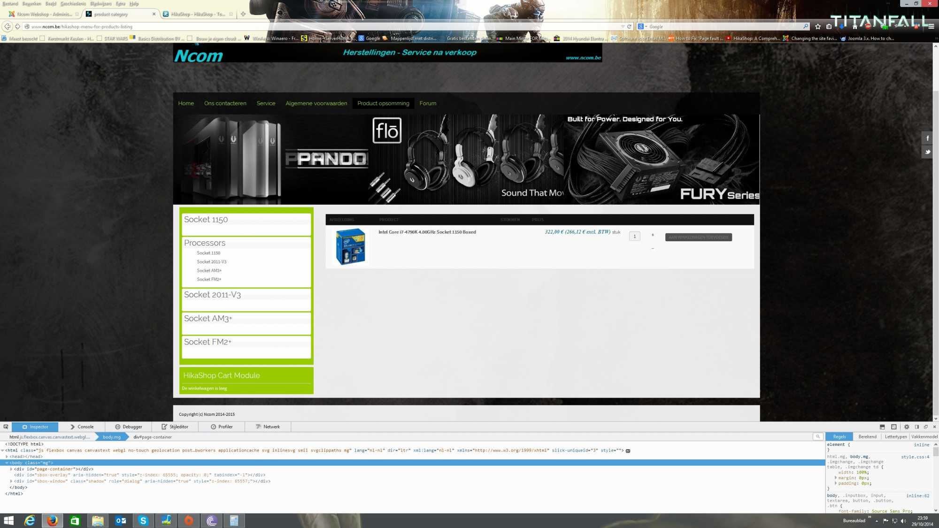Image resolution: width=939 pixels, height=528 pixels.
Task: Expand the margin shorthand property in rules
Action: [836, 478]
